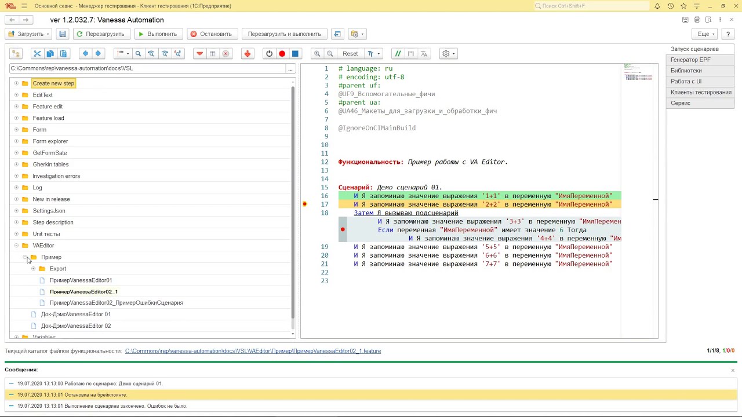Collapse the Пример folder in tree
Screen dimensions: 742x417
pos(25,257)
